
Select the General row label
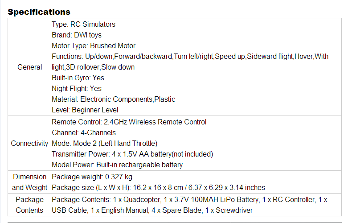click(x=30, y=67)
